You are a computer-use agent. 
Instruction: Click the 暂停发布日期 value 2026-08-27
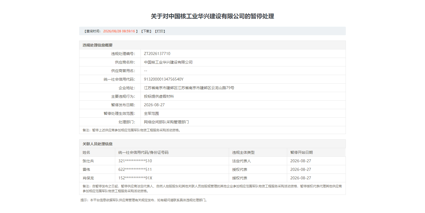154,105
